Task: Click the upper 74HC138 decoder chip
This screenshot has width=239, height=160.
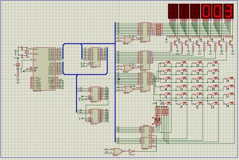Action: [95, 93]
